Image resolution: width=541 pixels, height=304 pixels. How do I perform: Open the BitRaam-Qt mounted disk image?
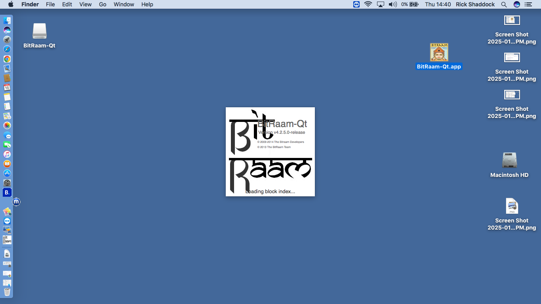click(40, 32)
